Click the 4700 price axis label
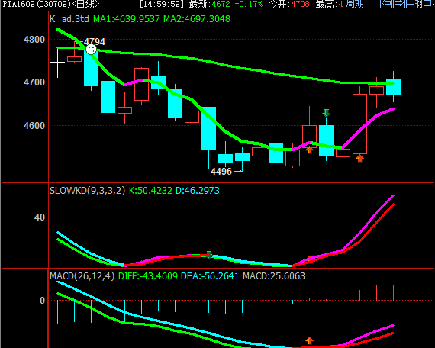435x348 pixels. (x=34, y=82)
